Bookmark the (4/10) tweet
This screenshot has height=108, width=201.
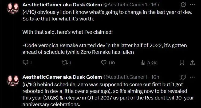pyautogui.click(x=182, y=63)
